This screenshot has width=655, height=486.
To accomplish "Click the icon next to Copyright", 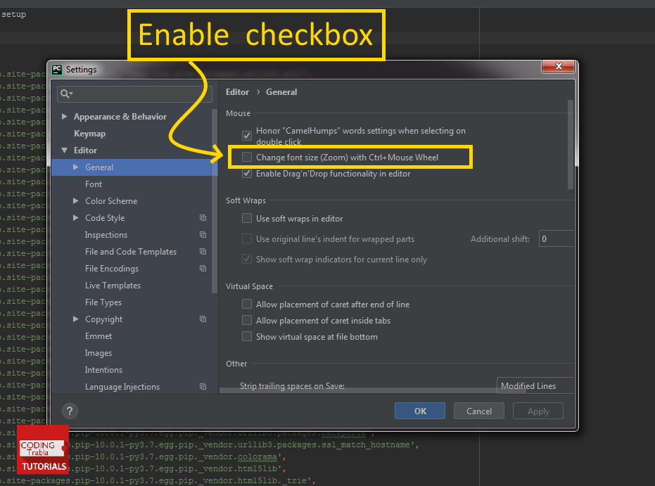I will pos(203,319).
